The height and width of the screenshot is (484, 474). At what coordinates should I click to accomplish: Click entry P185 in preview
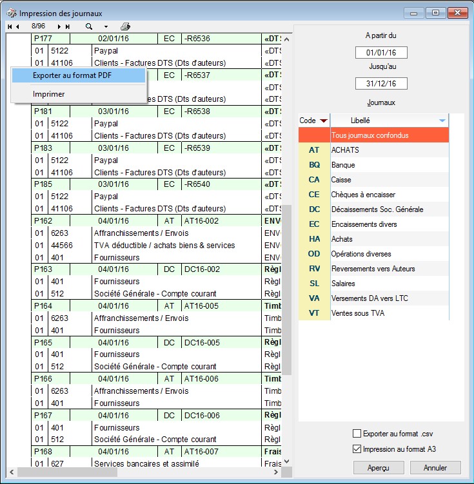[43, 184]
